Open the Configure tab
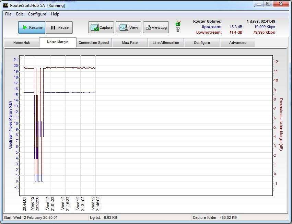This screenshot has width=292, height=224. click(202, 43)
